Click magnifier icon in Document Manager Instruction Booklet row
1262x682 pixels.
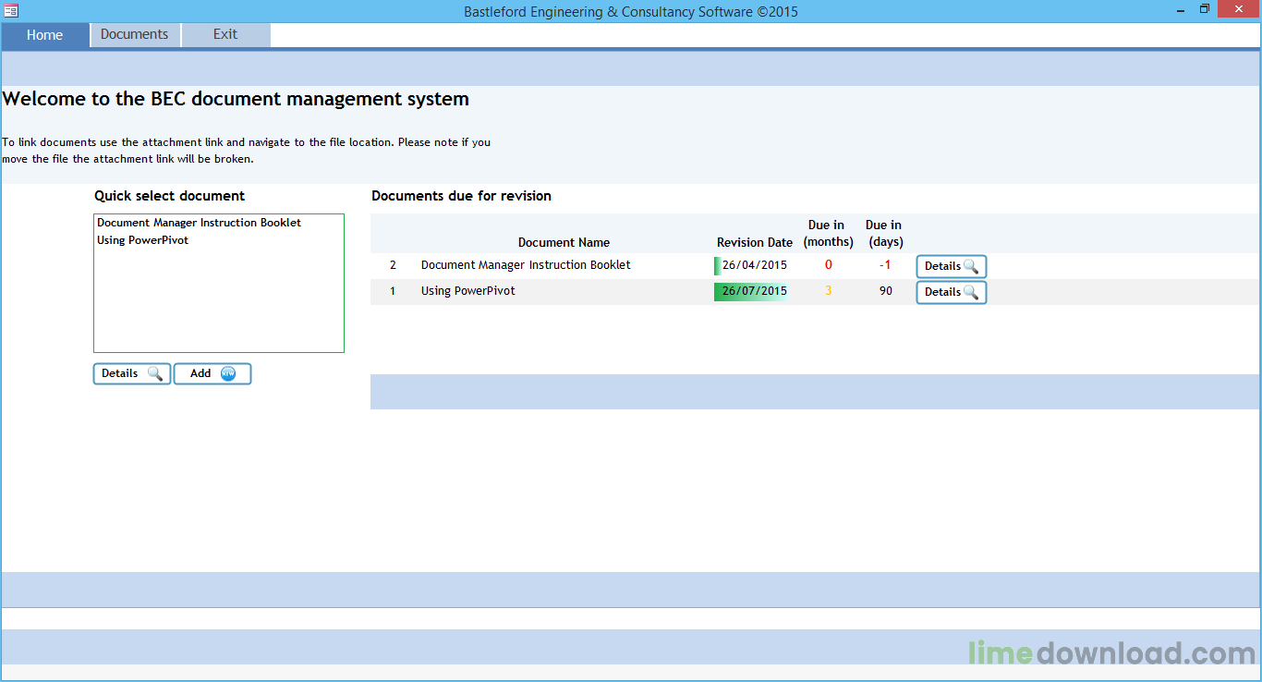pos(971,266)
